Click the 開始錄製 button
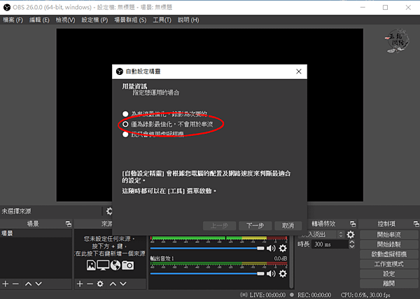420x299 pixels. (x=388, y=244)
